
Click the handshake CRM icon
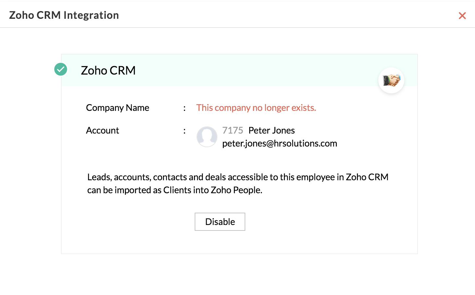391,80
